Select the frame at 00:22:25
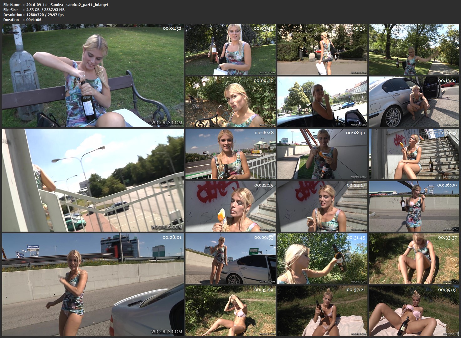Image resolution: width=461 pixels, height=338 pixels. (x=230, y=206)
